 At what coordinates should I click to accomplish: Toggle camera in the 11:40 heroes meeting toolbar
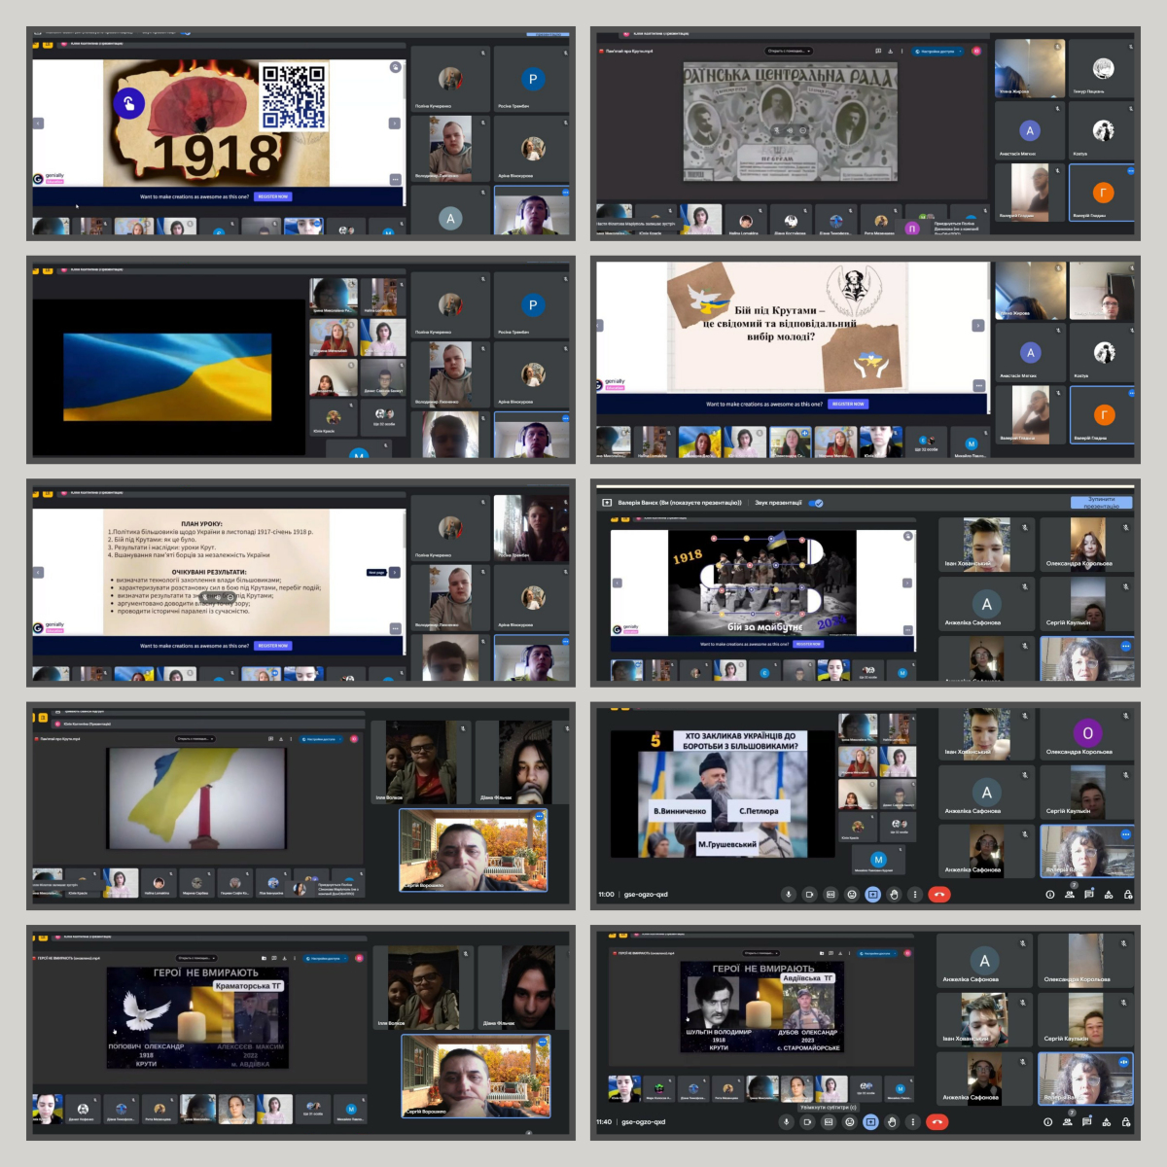tap(807, 1121)
